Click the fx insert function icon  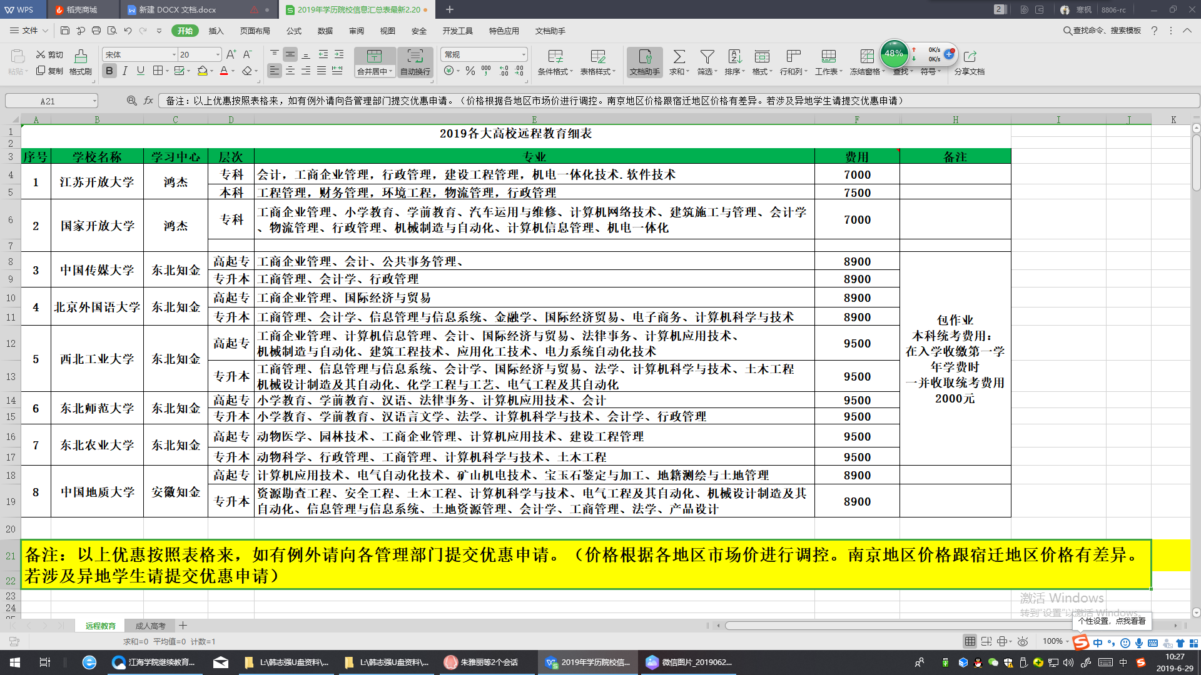(148, 101)
